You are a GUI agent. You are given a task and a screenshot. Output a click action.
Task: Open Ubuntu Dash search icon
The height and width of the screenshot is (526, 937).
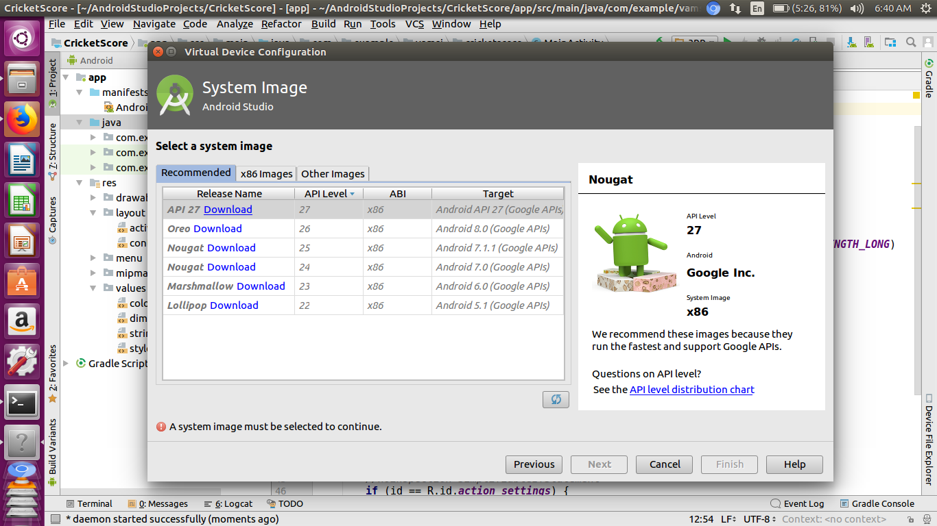point(22,39)
